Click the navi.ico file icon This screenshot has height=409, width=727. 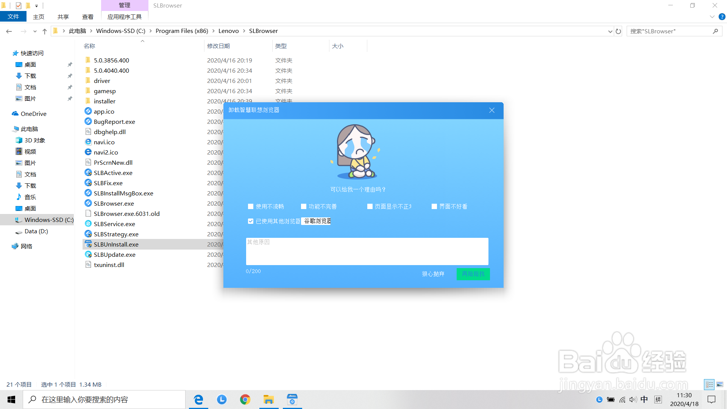(x=88, y=142)
